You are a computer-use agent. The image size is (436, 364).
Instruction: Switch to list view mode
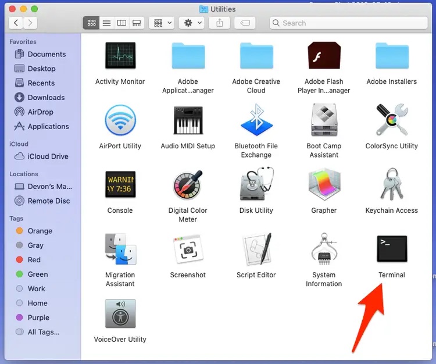click(106, 23)
